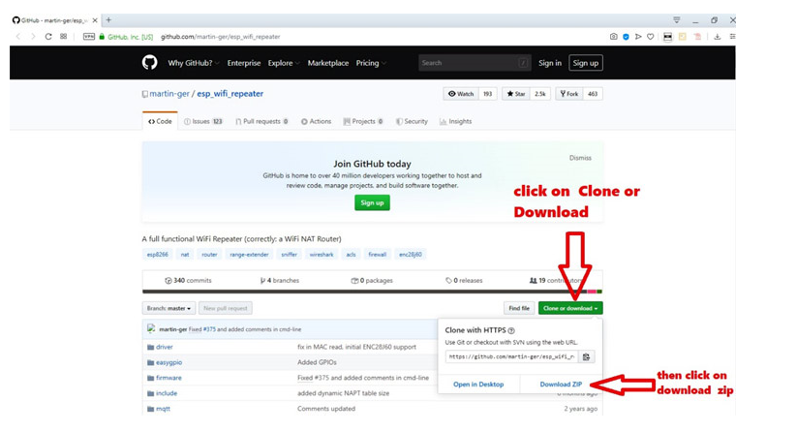Fork the repository

[x=568, y=94]
